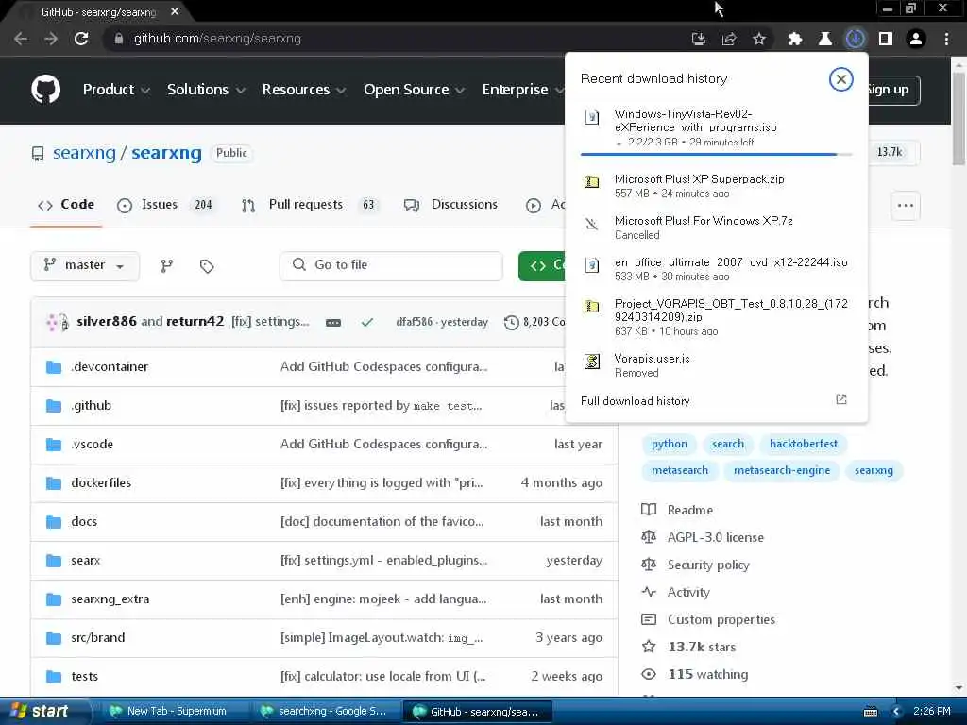Click the TinyVista download progress bar
This screenshot has height=725, width=967.
tap(716, 154)
